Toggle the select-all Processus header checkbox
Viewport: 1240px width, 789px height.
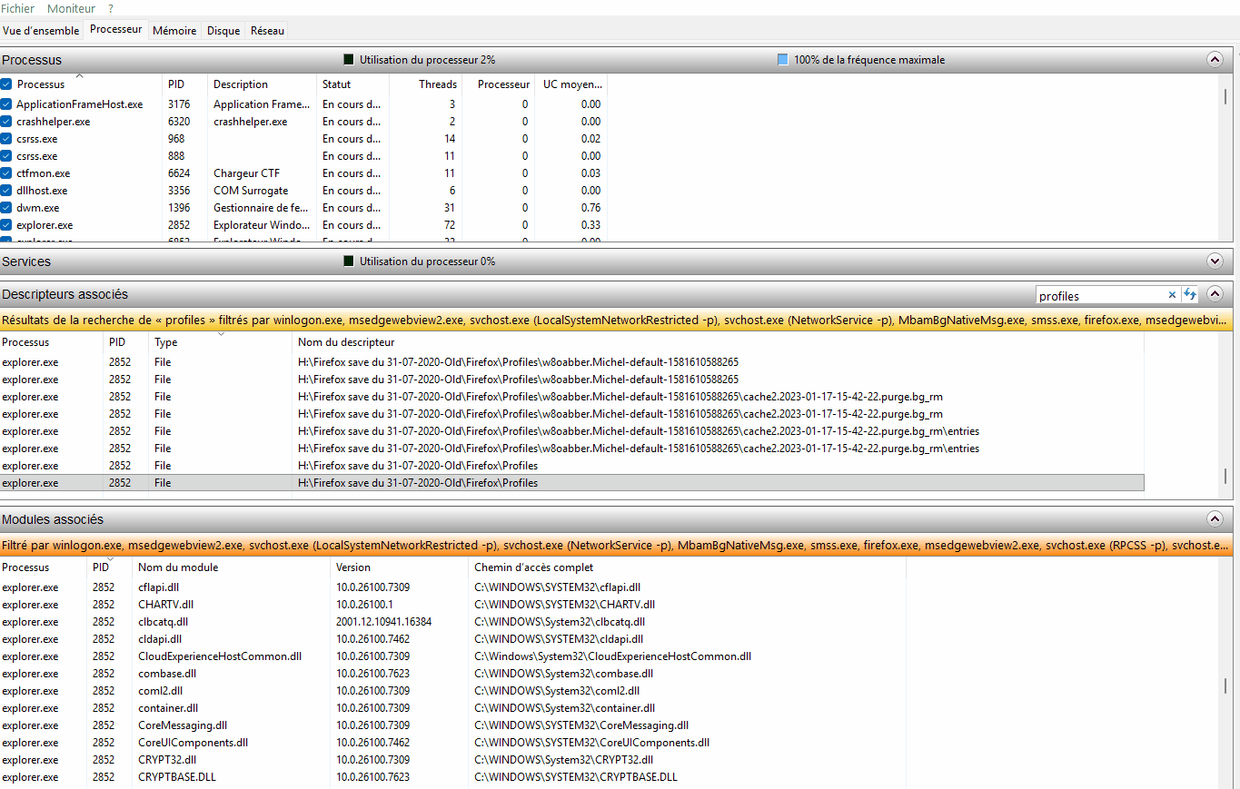(6, 84)
